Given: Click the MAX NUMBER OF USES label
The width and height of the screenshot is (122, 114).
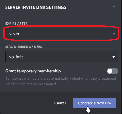Looking at the screenshot, I should [24, 47].
